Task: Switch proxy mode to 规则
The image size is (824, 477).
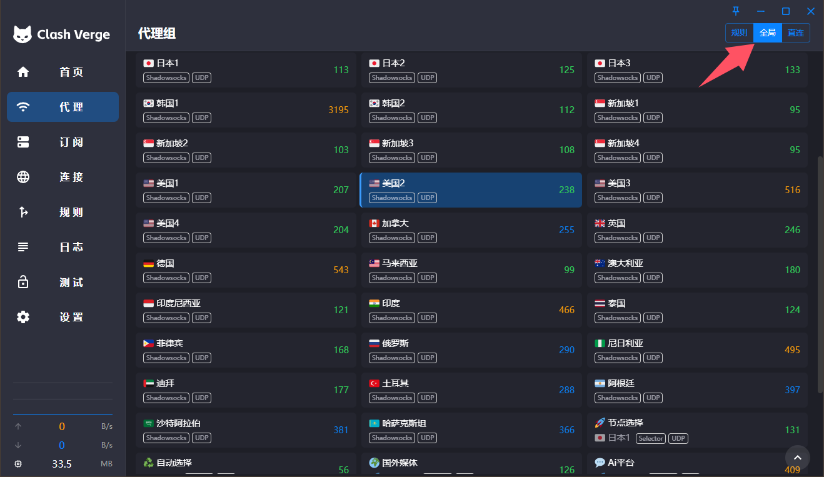Action: pos(739,33)
